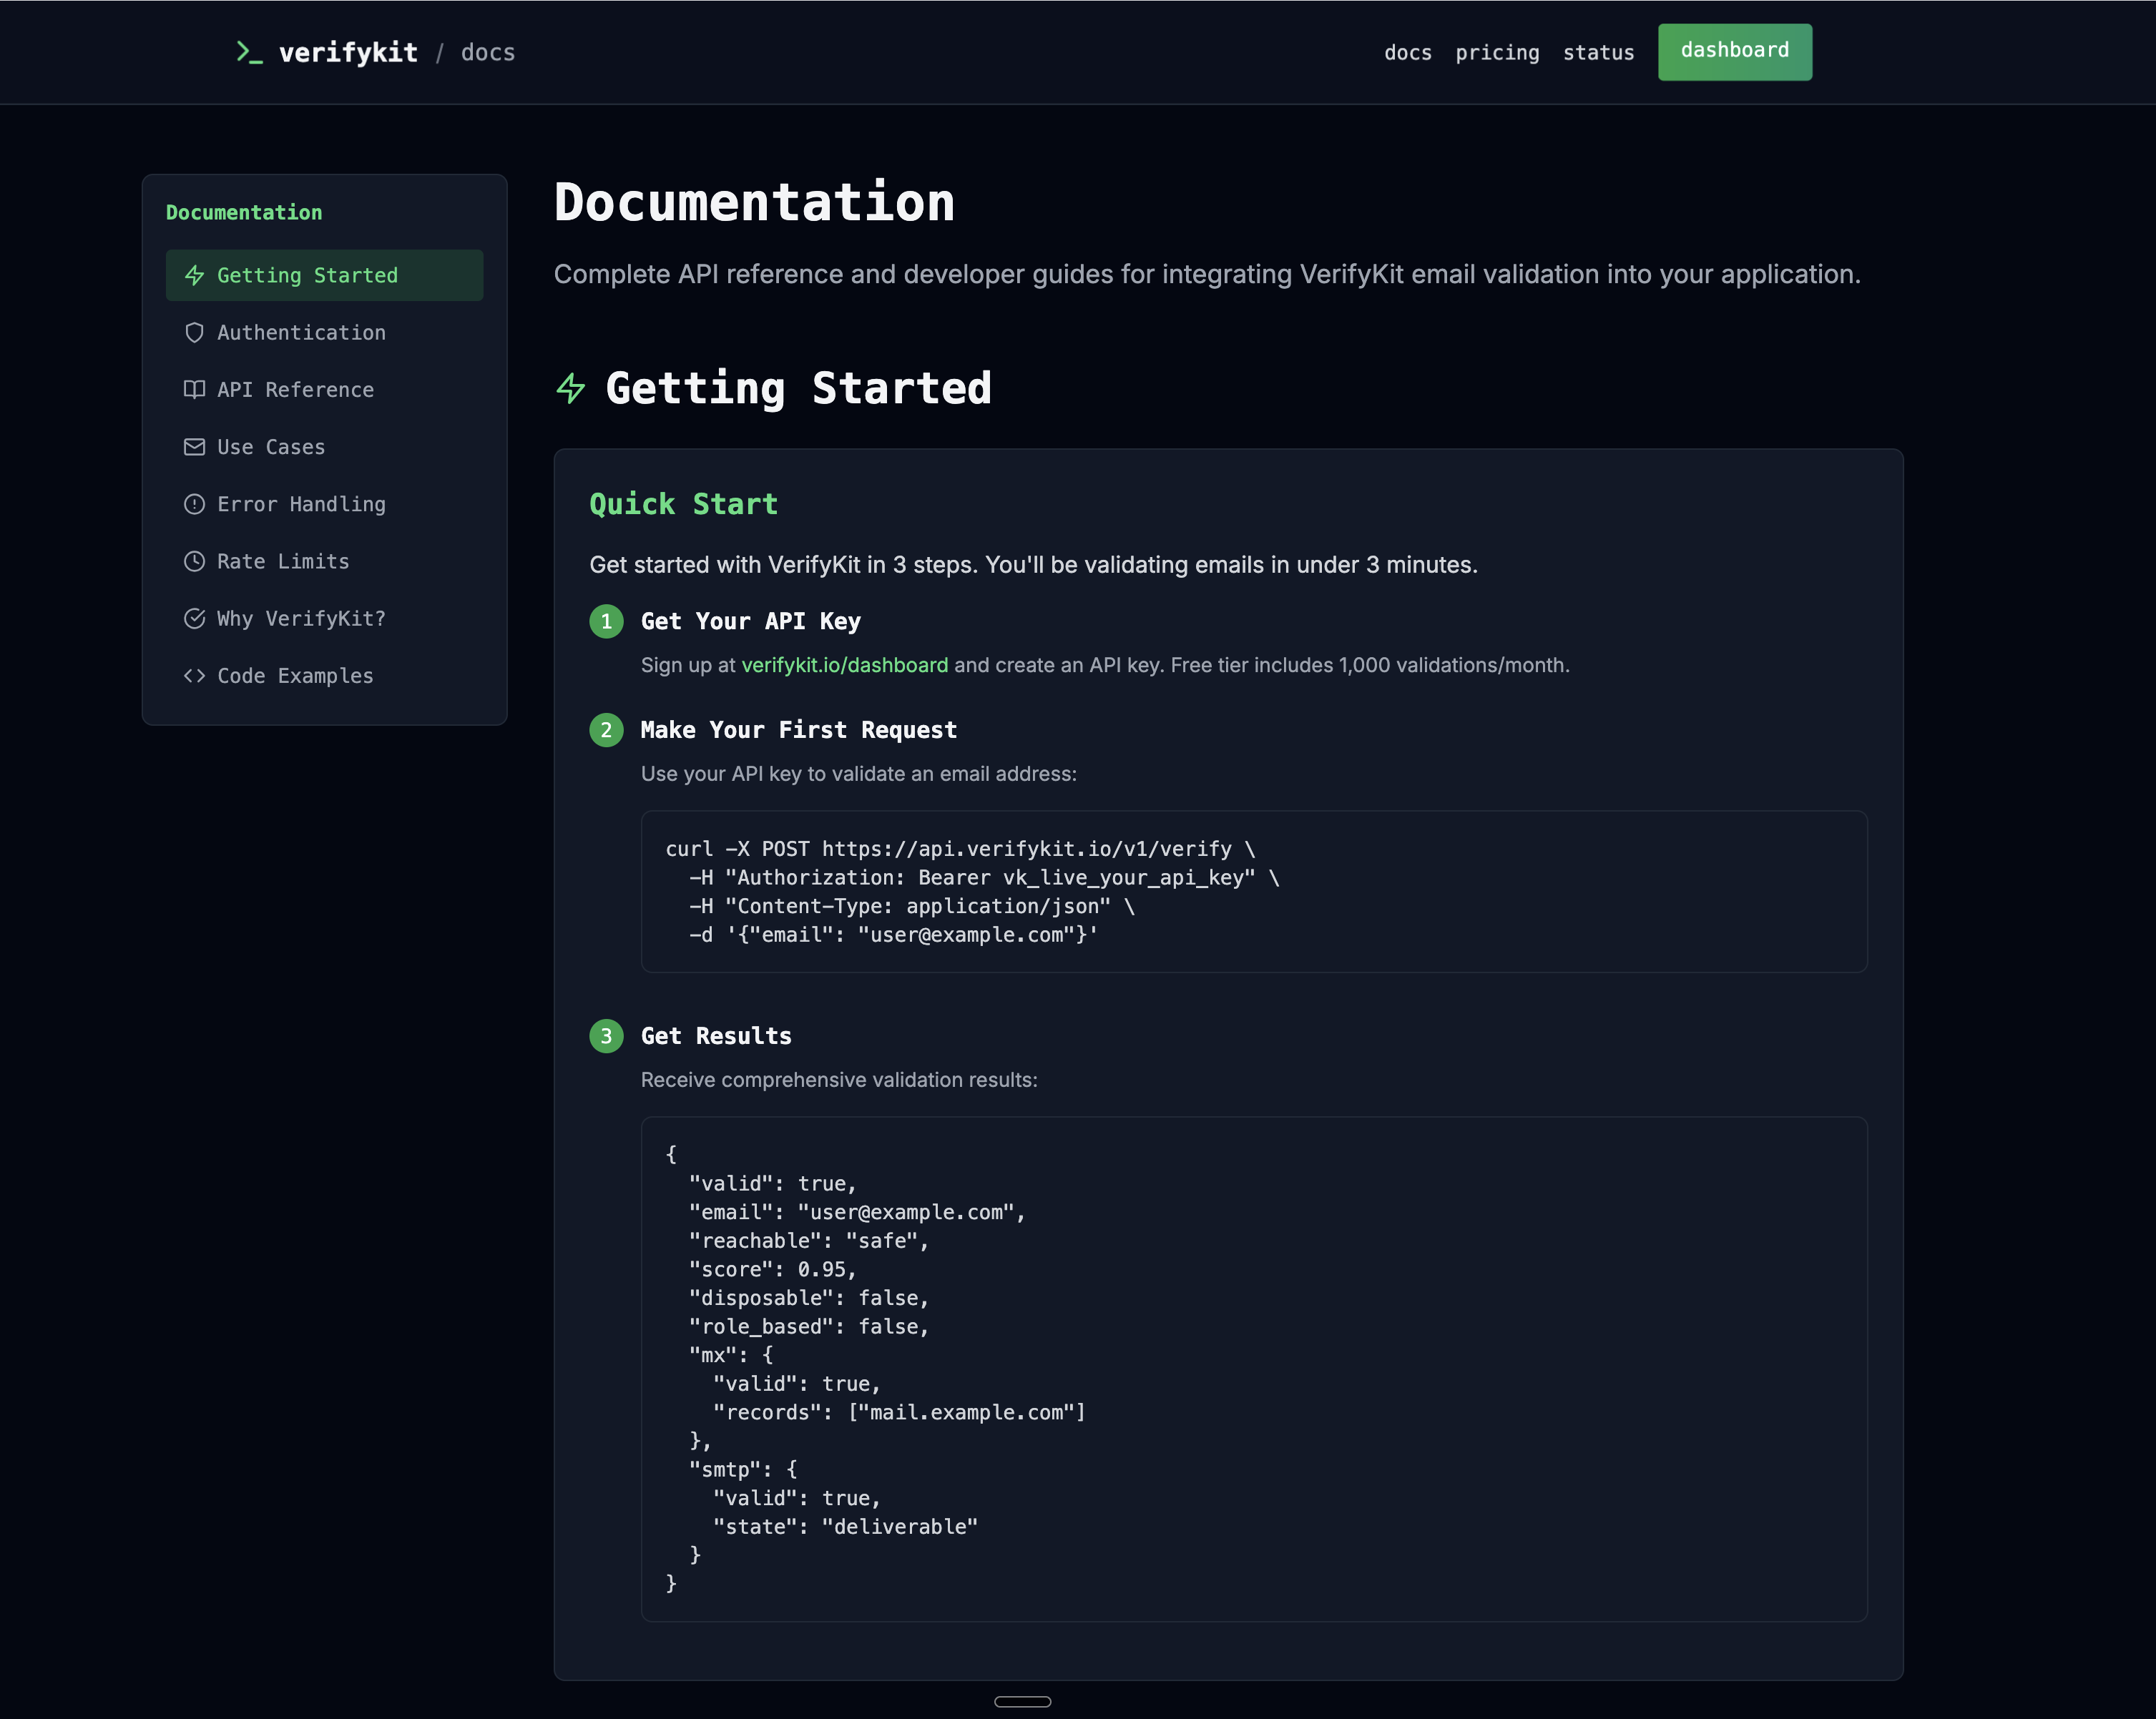Click step circle 1 next to Get Your API Key
The image size is (2156, 1719).
tap(606, 621)
